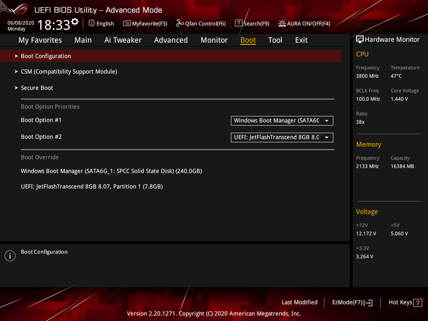Click the CPU temperature value 47°C
428x321 pixels.
[x=396, y=76]
